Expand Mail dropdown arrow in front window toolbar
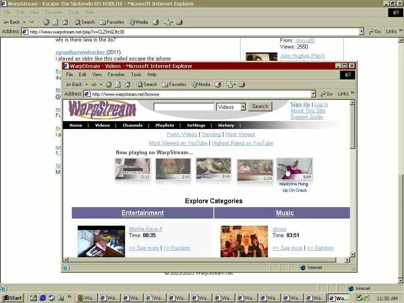The height and width of the screenshot is (303, 404). [x=234, y=84]
